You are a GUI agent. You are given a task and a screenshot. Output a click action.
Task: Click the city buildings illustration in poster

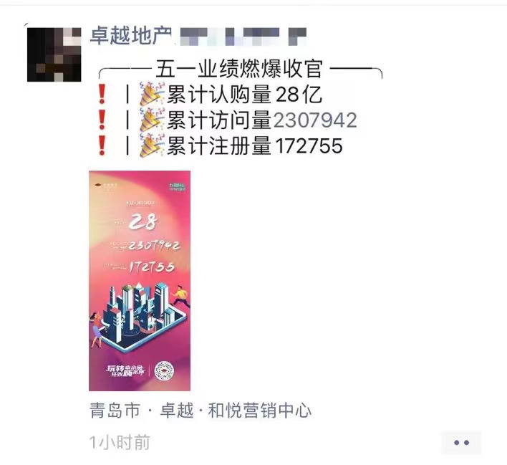tap(139, 315)
